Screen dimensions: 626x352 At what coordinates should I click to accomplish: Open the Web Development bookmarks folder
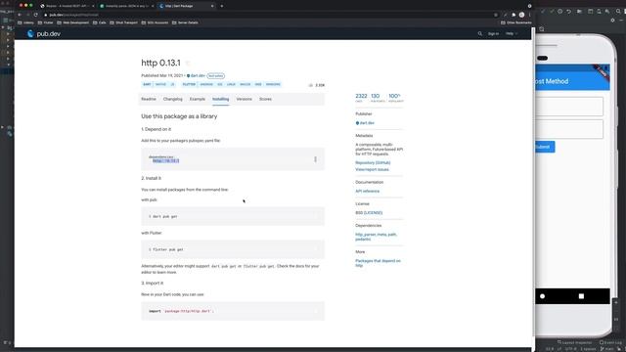(73, 22)
